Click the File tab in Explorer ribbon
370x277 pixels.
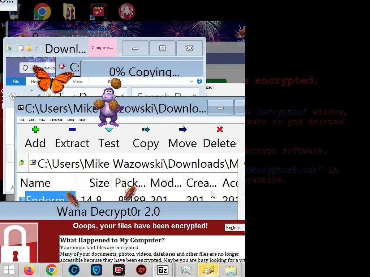16,82
